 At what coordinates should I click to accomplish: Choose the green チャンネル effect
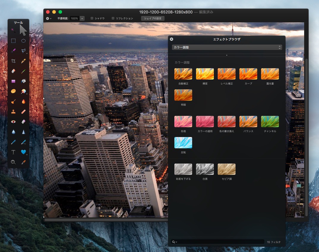click(270, 122)
